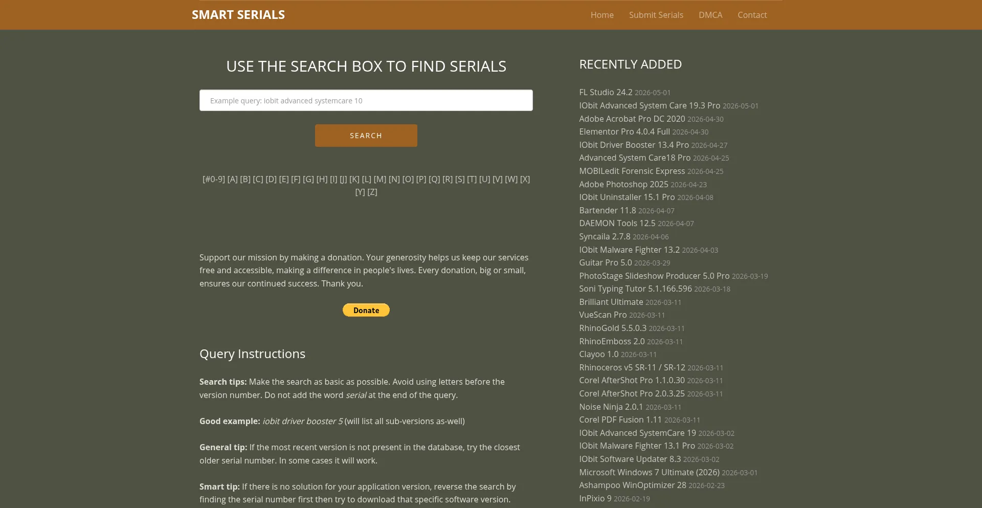This screenshot has height=508, width=982.
Task: Browse serials starting with [H]
Action: click(322, 179)
